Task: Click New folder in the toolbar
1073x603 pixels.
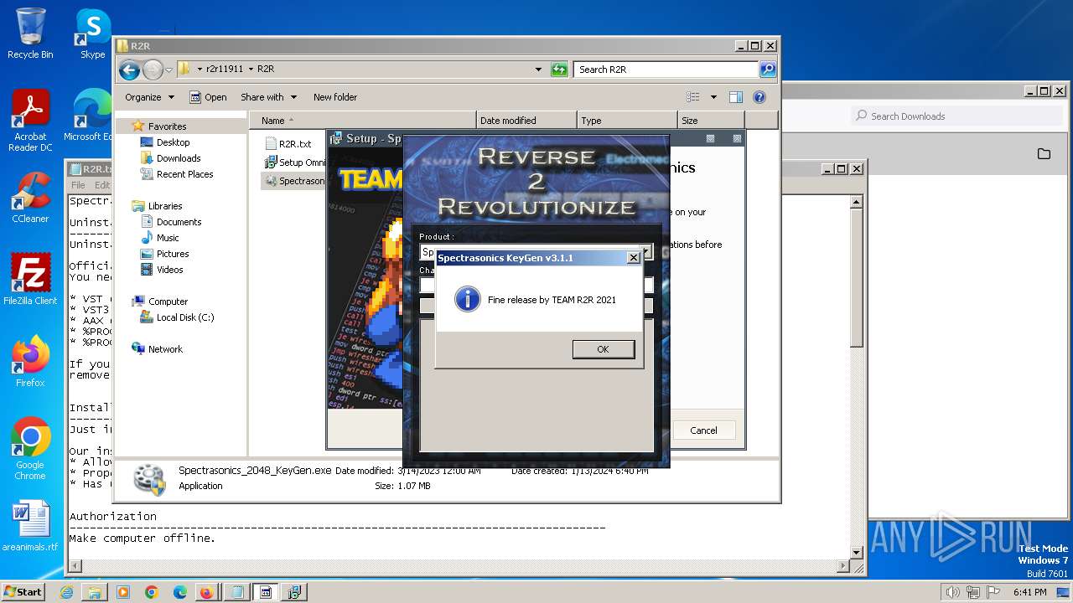Action: [335, 97]
